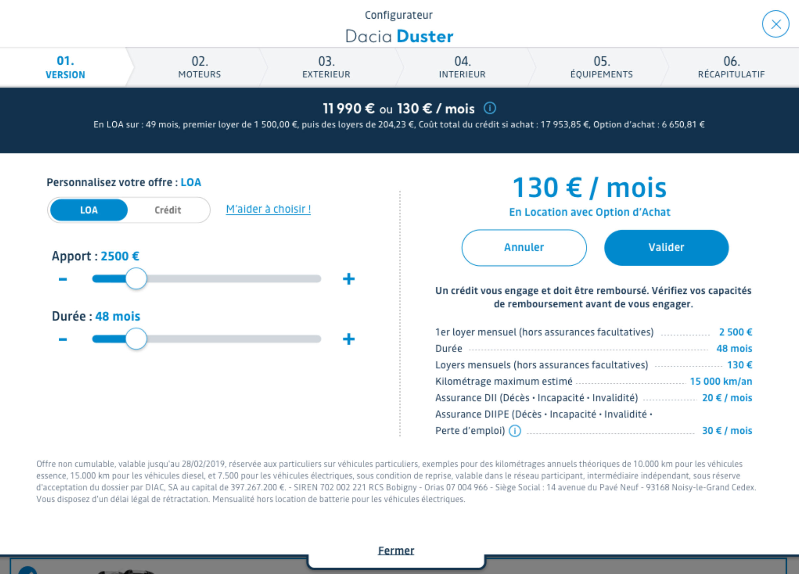
Task: Increase Durée with the plus button
Action: tap(349, 339)
